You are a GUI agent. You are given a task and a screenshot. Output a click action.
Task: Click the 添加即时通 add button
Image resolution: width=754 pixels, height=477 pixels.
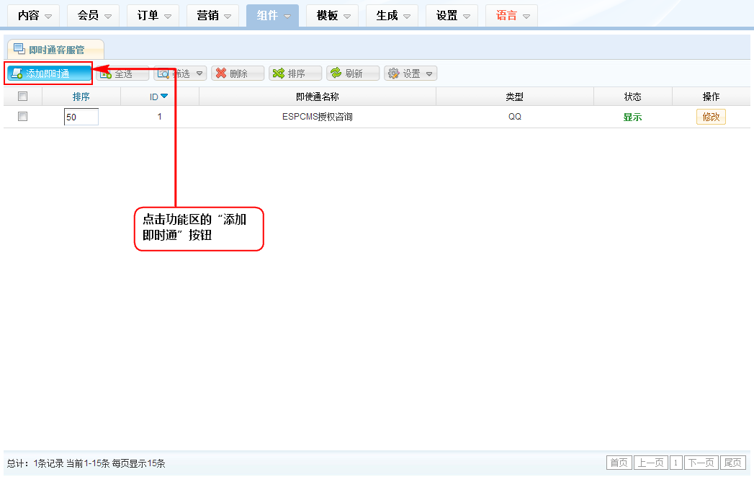pos(49,73)
